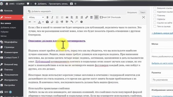
Task: Check the Внешние ссылки category checkbox
Action: pos(155,8)
